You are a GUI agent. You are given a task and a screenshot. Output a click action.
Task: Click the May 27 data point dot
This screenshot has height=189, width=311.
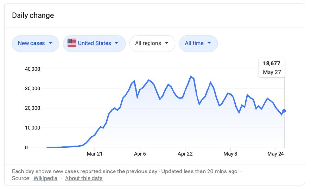point(284,111)
